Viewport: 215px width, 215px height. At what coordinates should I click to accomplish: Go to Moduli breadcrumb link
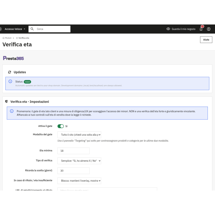pos(8,38)
